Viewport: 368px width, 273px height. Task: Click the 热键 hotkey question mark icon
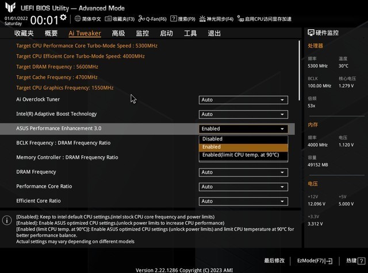point(360,260)
